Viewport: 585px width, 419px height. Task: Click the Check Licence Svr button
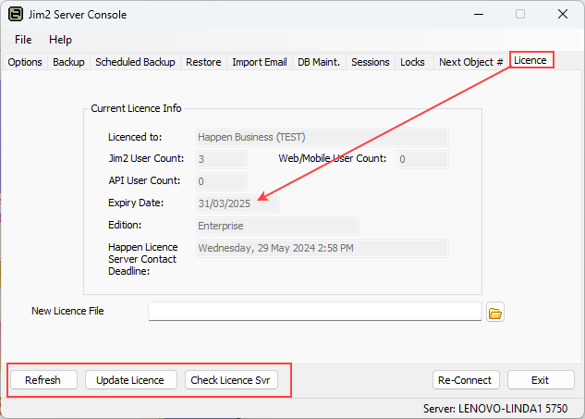point(230,380)
